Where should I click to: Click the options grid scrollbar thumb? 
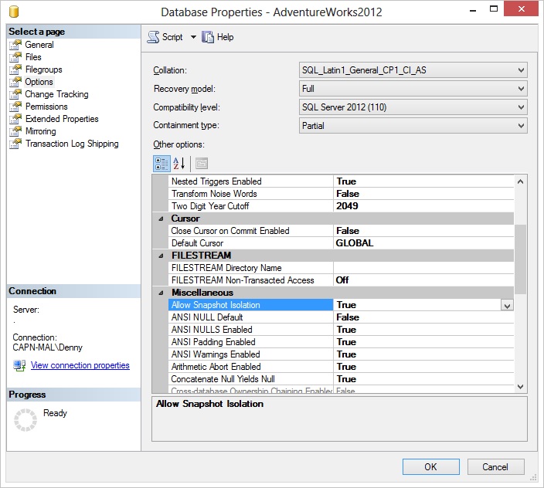click(520, 259)
